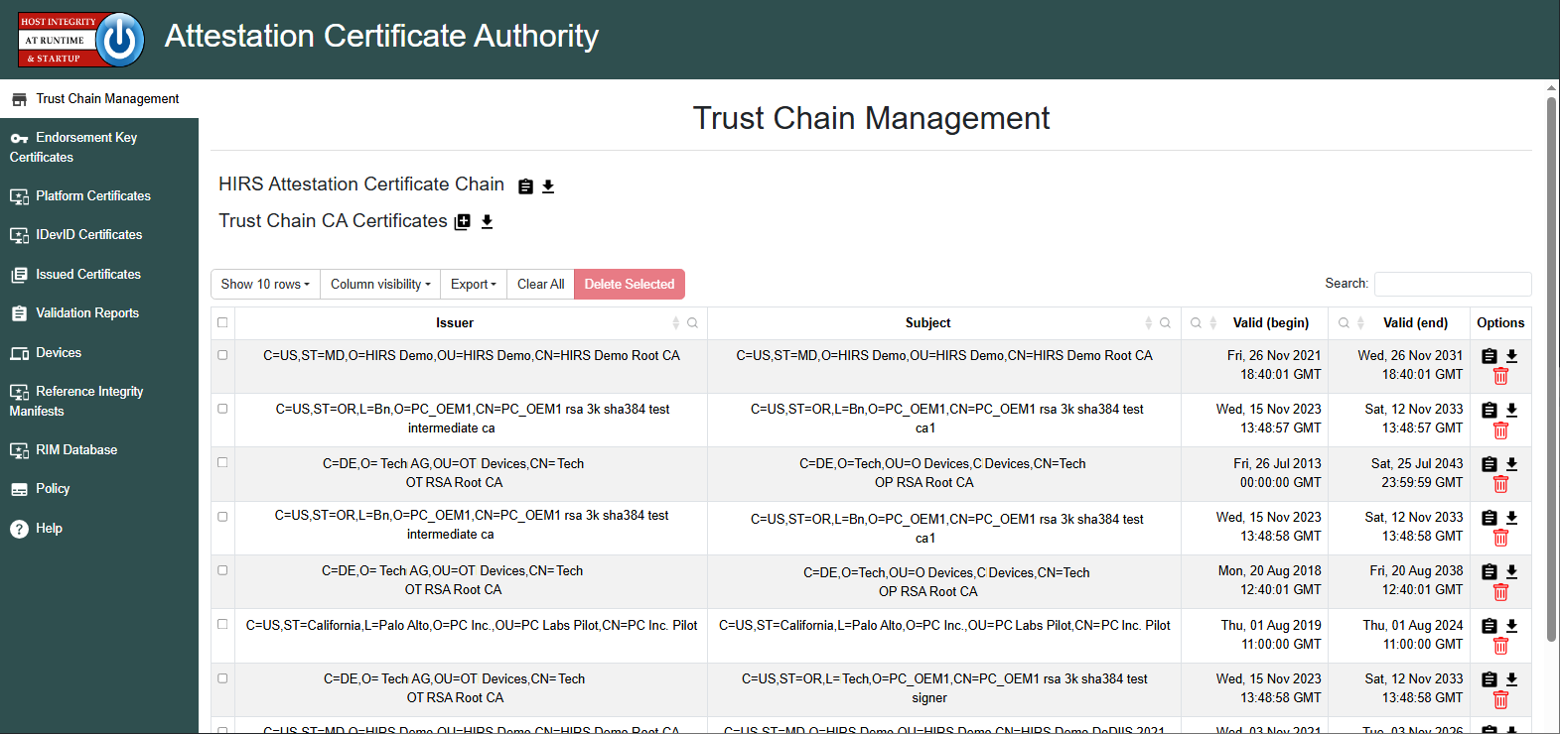Go to Endorsement Key Certificates page
This screenshot has height=734, width=1560.
[99, 147]
